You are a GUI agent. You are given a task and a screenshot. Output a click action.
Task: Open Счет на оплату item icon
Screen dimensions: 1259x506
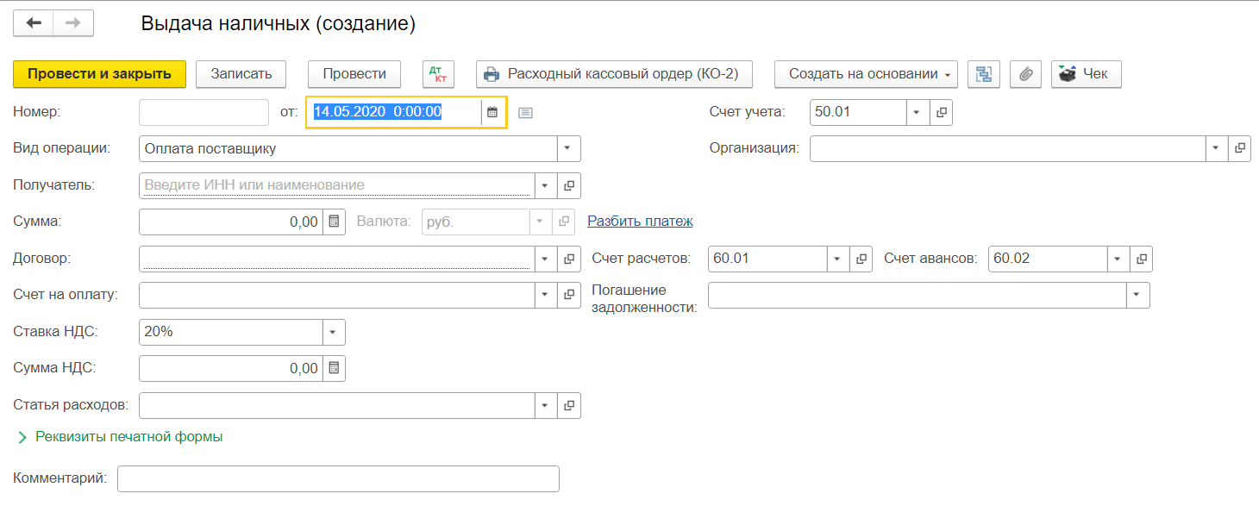coord(569,295)
